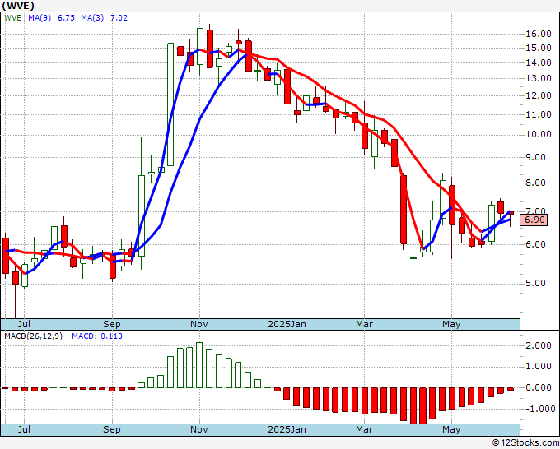Click Sep on the price chart date axis
The image size is (560, 449).
112,324
